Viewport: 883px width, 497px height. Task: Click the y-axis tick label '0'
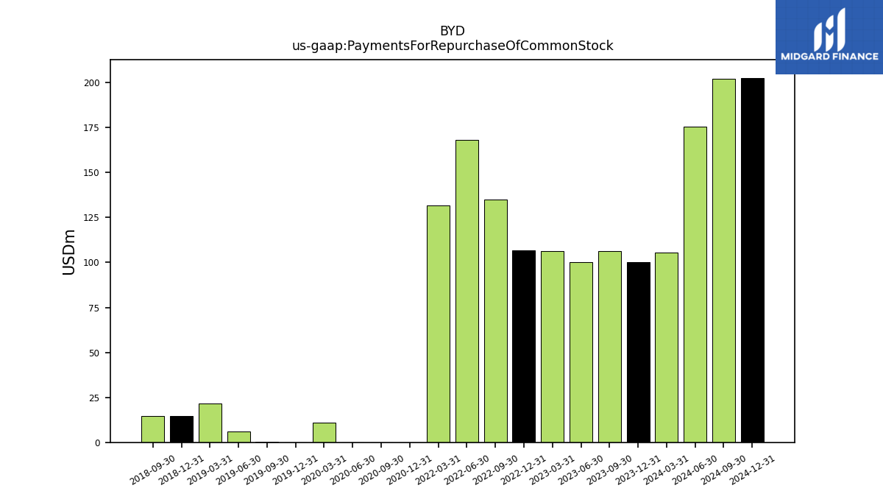click(97, 443)
